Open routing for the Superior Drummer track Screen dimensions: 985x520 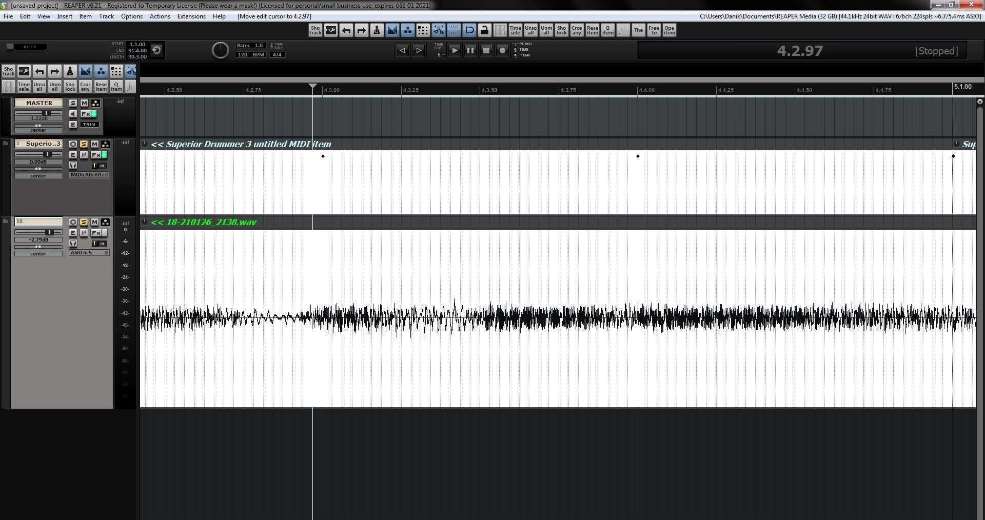(105, 144)
